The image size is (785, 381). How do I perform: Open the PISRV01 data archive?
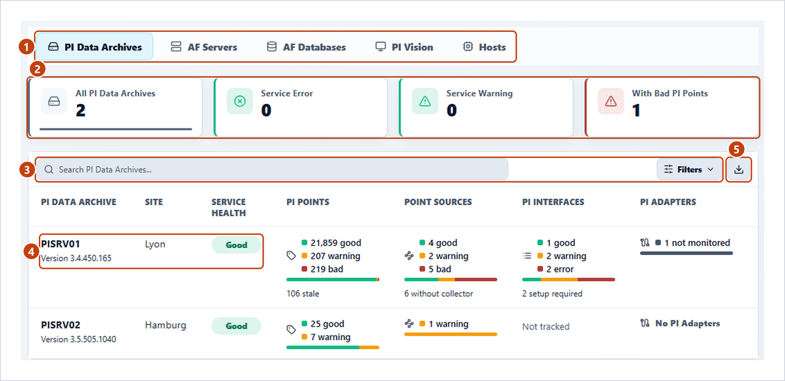pos(60,244)
